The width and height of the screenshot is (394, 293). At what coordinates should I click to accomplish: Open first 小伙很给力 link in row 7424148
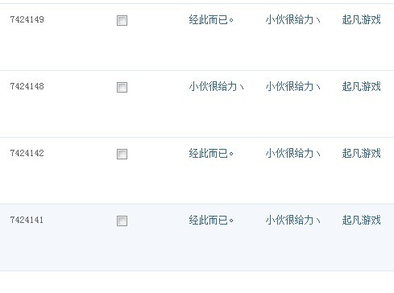pos(216,86)
